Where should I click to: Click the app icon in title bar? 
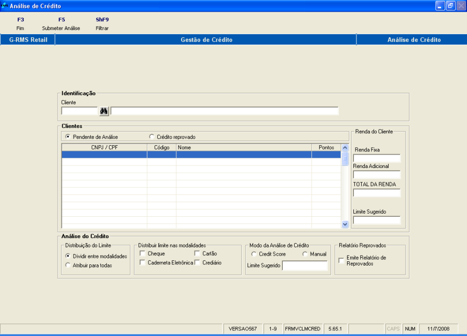(x=4, y=5)
